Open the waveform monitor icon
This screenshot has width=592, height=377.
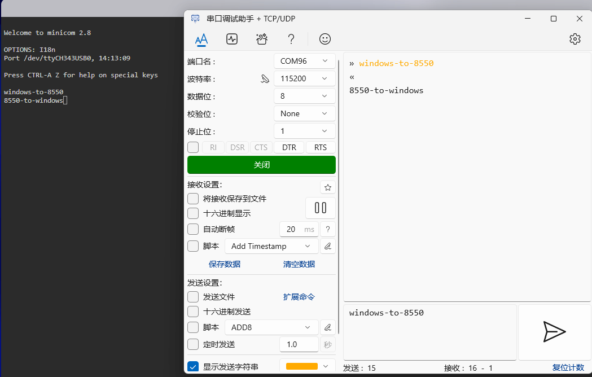(x=231, y=39)
